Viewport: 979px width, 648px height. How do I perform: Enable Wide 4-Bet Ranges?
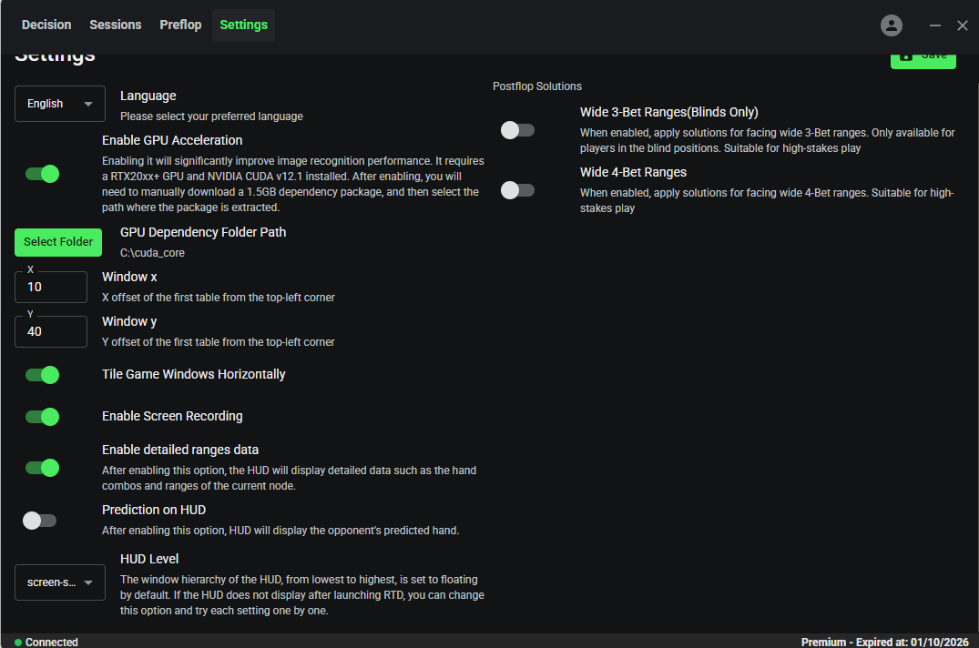[516, 190]
